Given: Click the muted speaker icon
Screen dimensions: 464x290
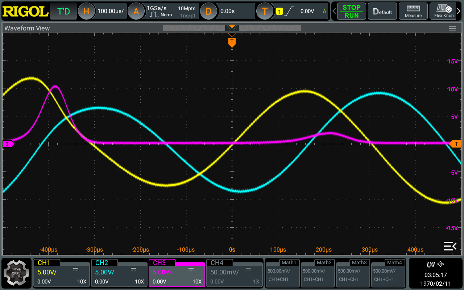Looking at the screenshot, I should [x=441, y=264].
